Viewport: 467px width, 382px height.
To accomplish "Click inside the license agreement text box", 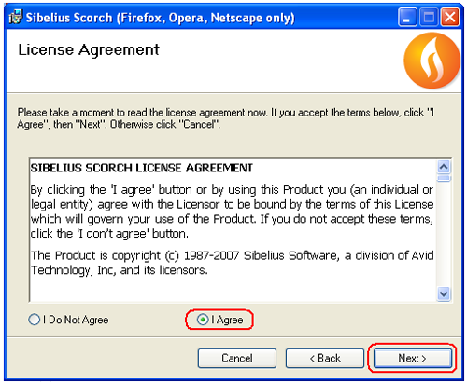I will point(233,230).
